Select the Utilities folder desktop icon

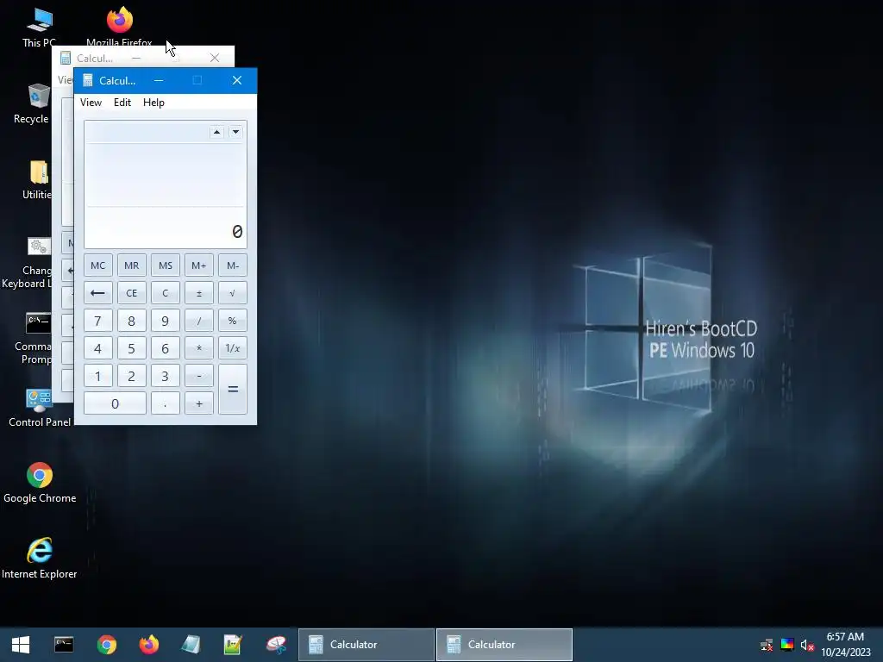pyautogui.click(x=37, y=179)
